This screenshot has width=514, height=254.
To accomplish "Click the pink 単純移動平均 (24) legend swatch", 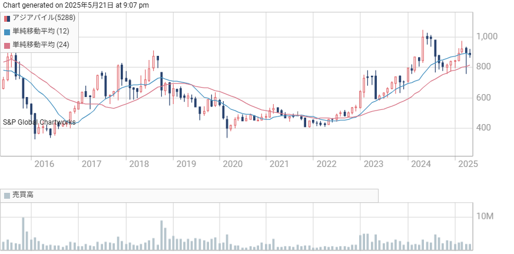I will coord(7,45).
